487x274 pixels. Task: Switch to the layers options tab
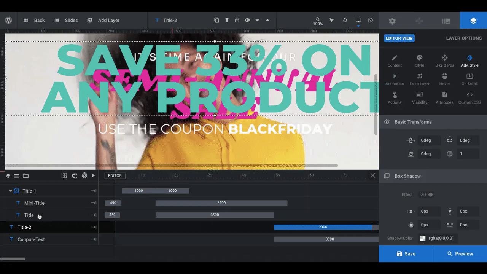click(x=473, y=21)
